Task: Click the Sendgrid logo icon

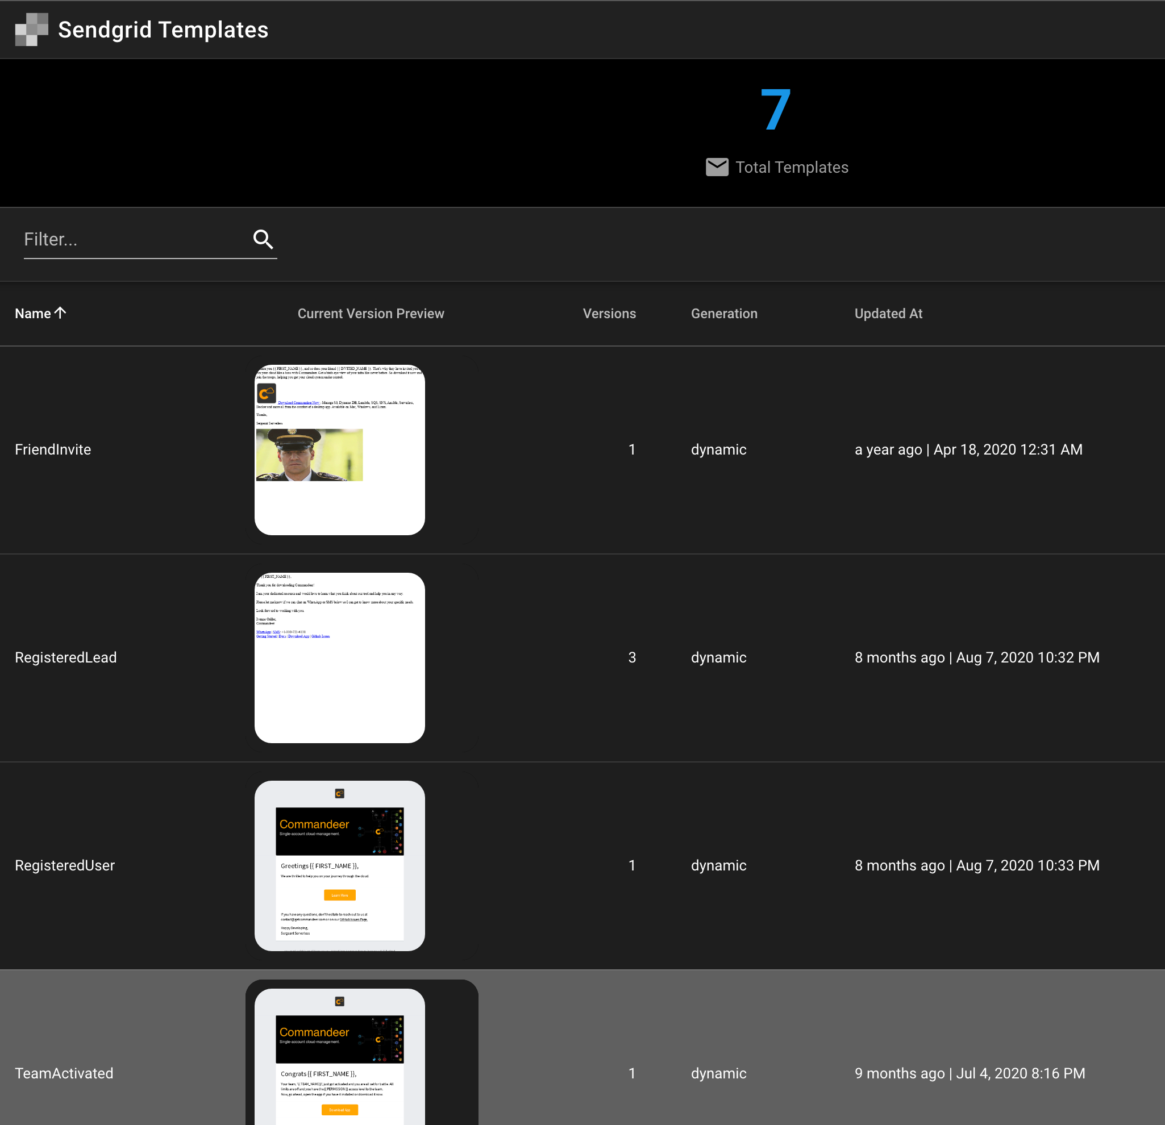Action: pos(31,30)
